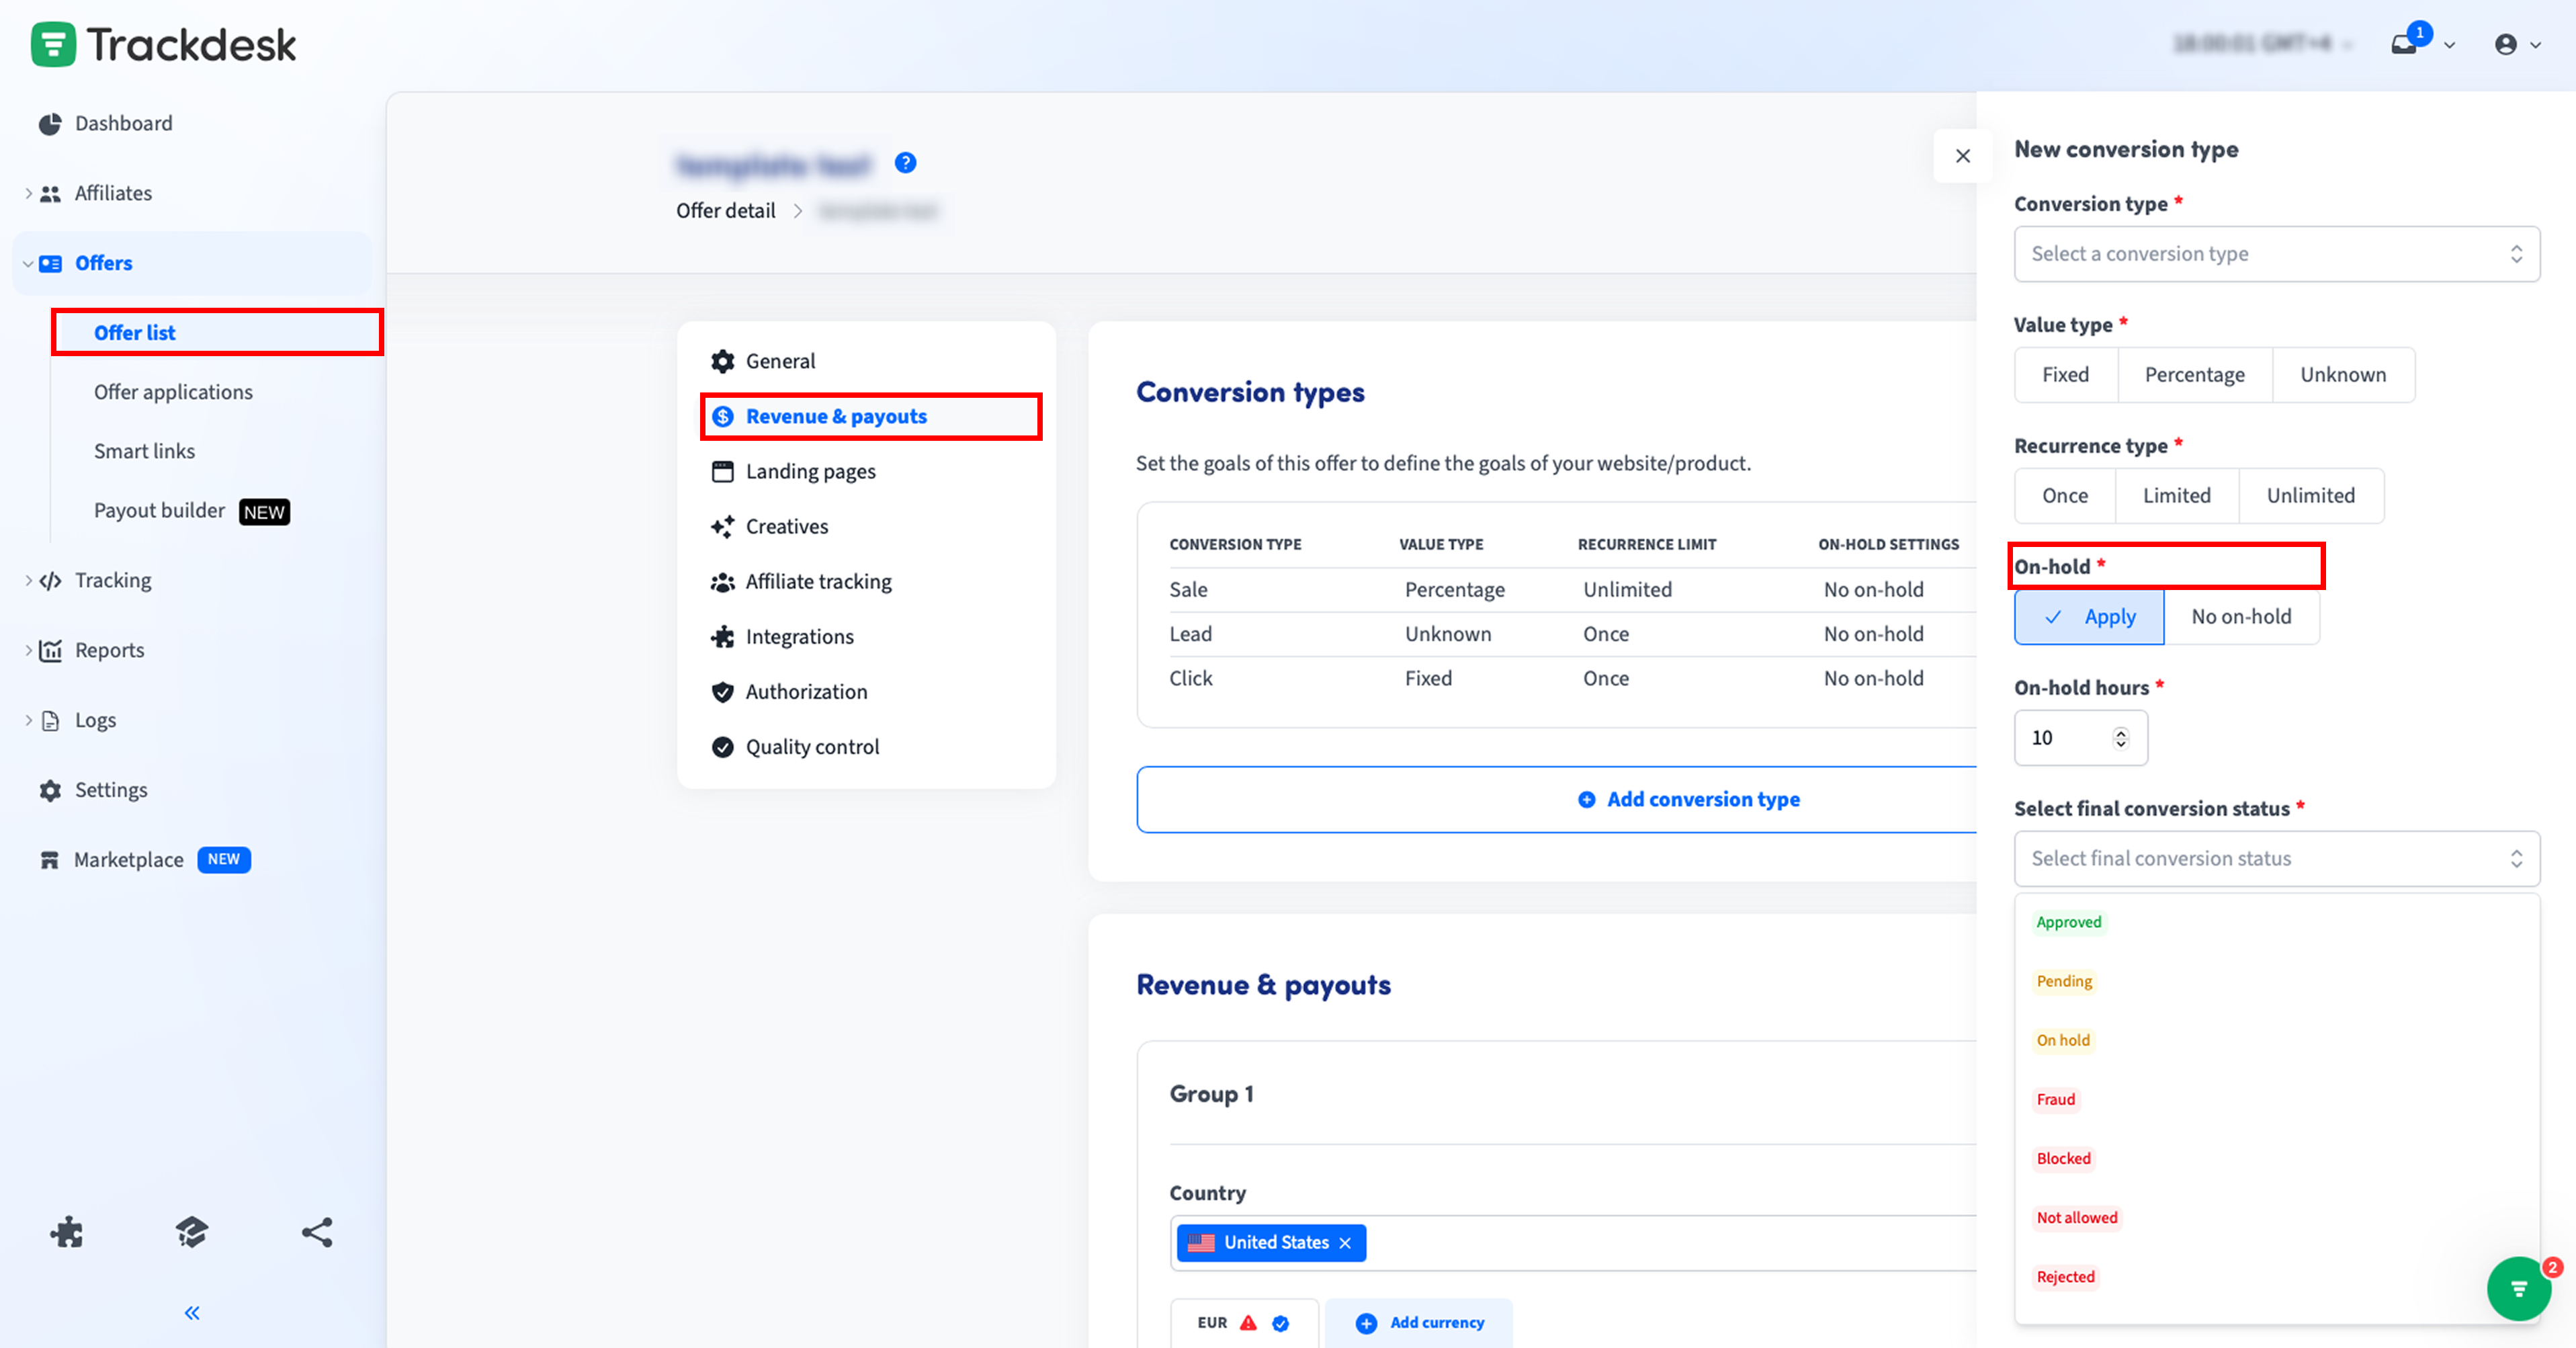Click the green chat support bubble

[x=2519, y=1288]
